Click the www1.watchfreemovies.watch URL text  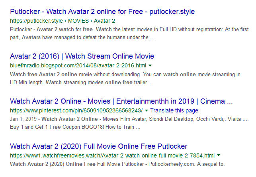pos(112,155)
